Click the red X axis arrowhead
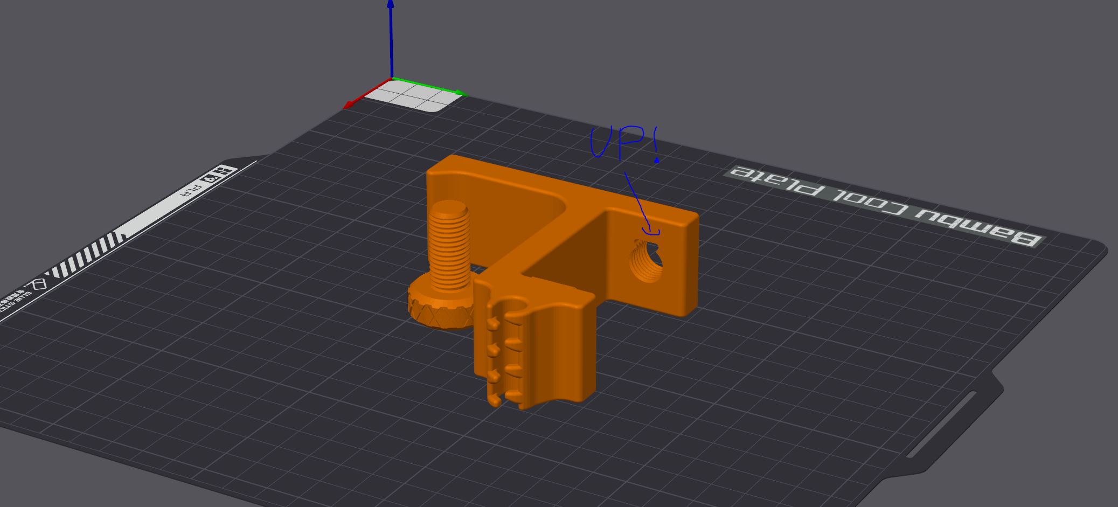Viewport: 1118px width, 507px height. click(x=349, y=105)
